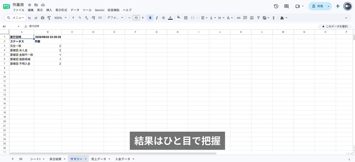
Task: Open text color picker
Action: click(170, 18)
